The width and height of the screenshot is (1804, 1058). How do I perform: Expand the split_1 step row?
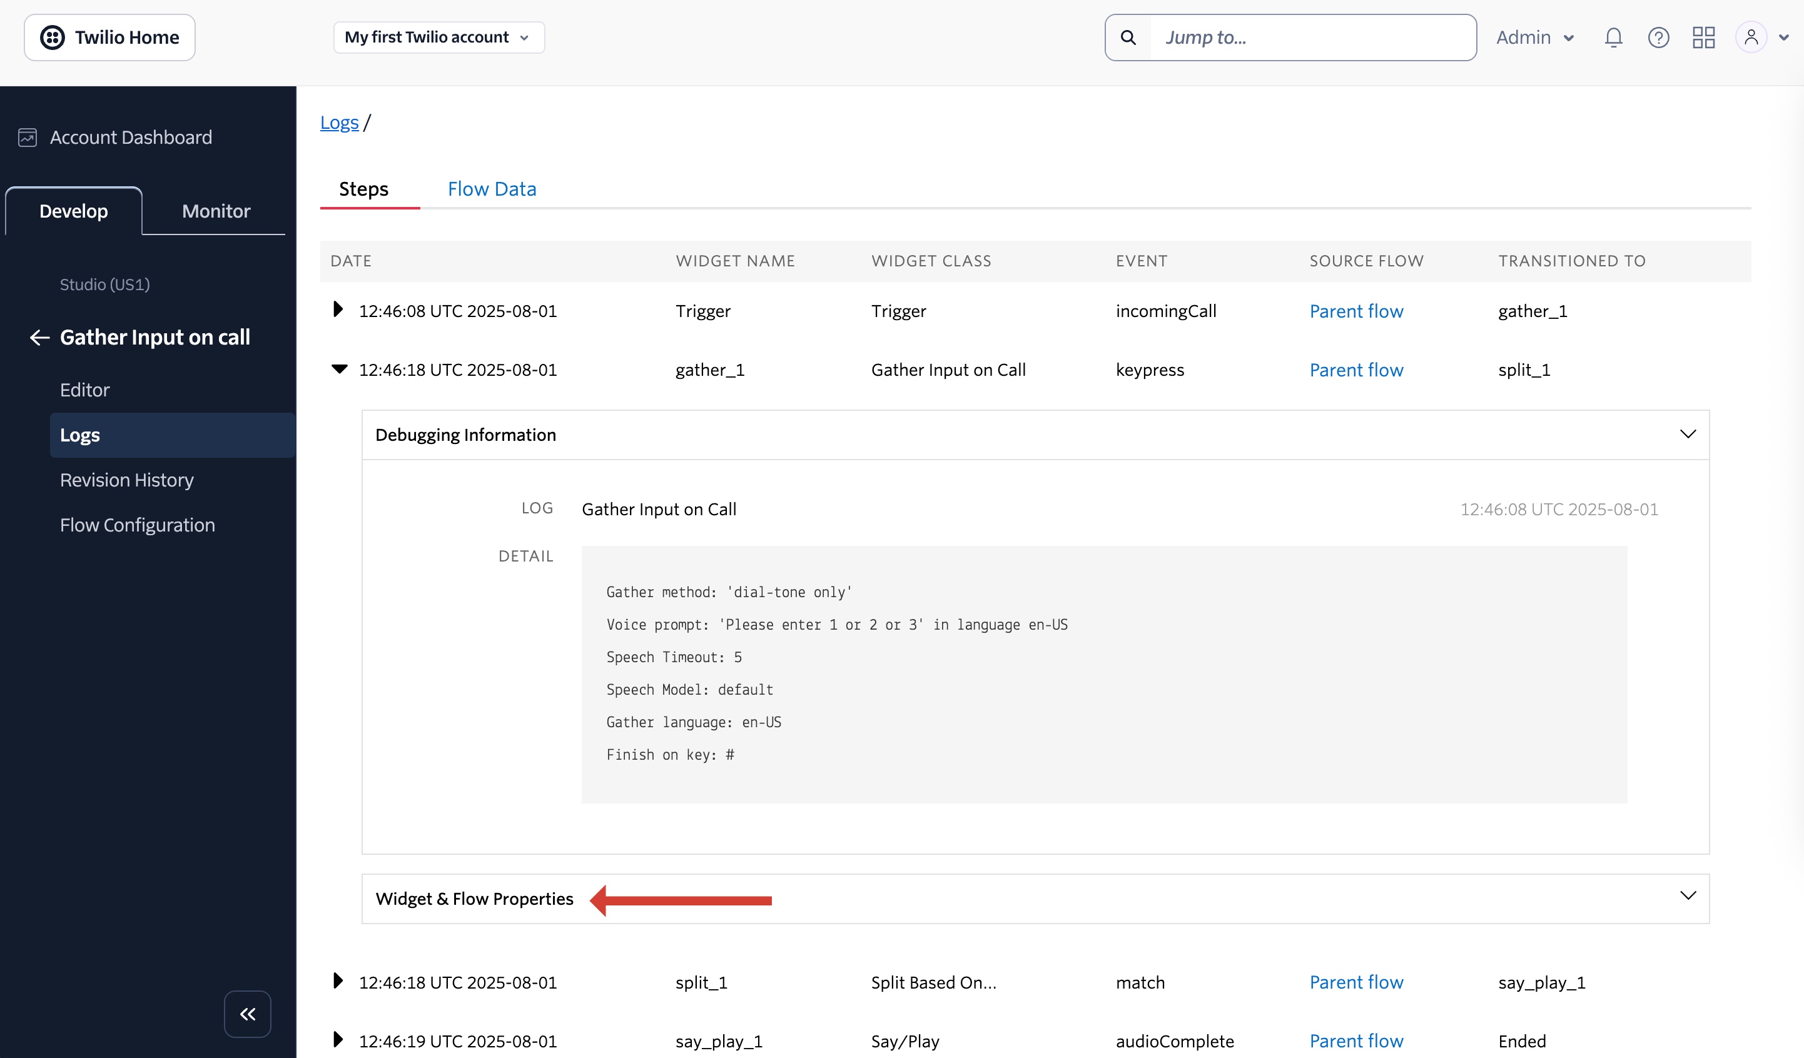click(338, 982)
